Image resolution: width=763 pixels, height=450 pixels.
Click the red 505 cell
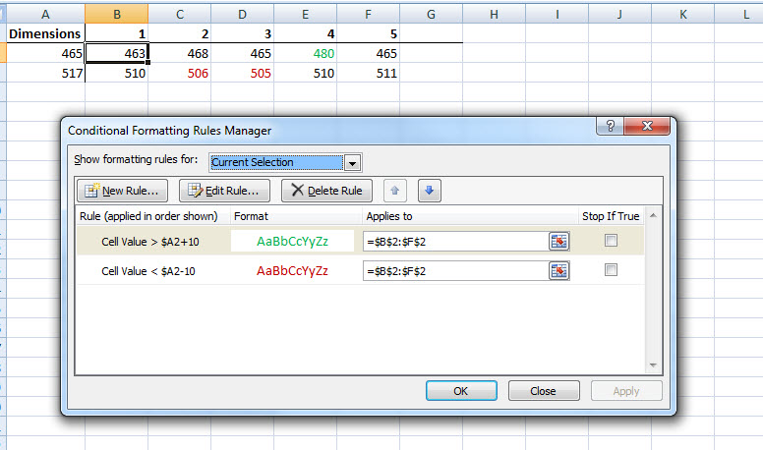(x=242, y=73)
